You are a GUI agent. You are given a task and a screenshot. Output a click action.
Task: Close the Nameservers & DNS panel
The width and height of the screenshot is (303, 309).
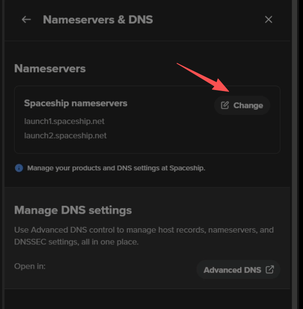point(268,19)
